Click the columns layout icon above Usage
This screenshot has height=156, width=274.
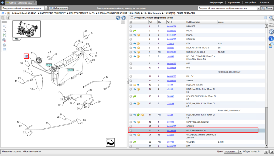(266, 18)
